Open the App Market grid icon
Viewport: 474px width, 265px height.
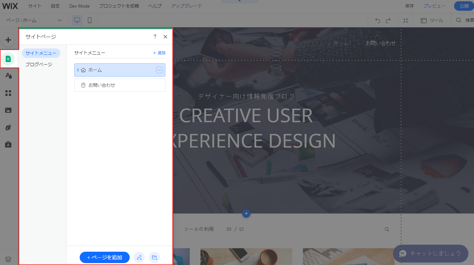(x=9, y=93)
